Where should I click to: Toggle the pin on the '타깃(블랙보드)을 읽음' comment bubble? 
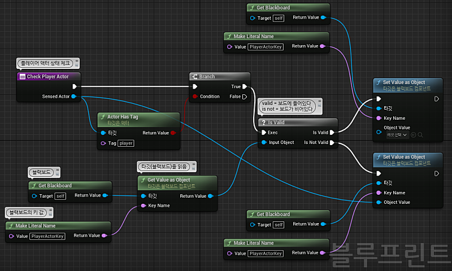tap(193, 165)
